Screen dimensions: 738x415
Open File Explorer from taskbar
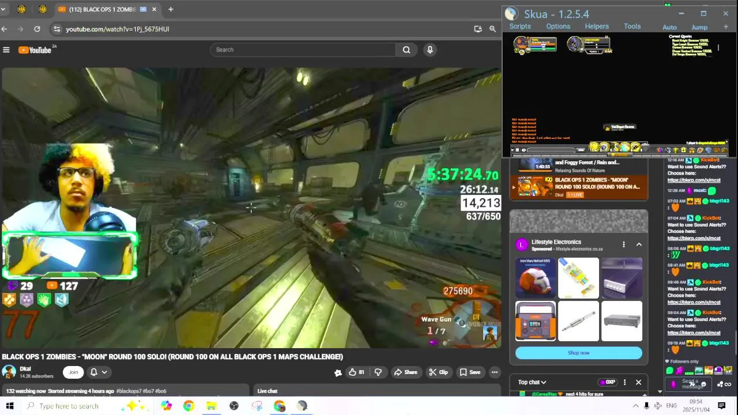[x=211, y=406]
